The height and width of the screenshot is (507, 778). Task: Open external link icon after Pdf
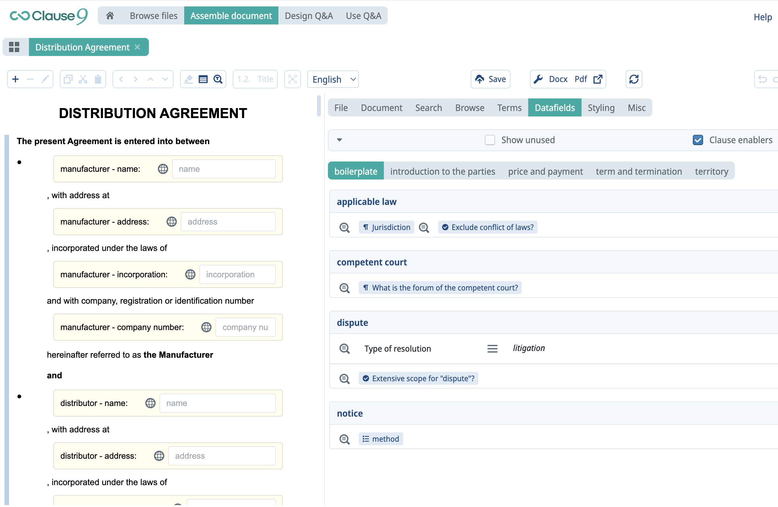598,79
